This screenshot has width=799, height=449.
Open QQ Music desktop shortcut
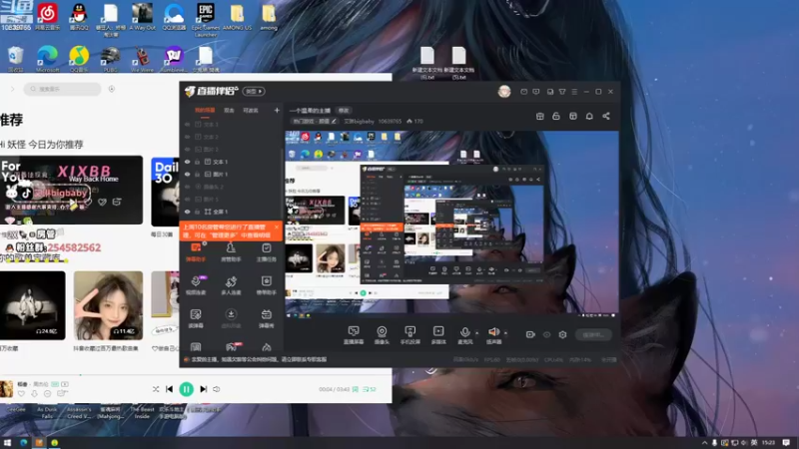(x=79, y=58)
